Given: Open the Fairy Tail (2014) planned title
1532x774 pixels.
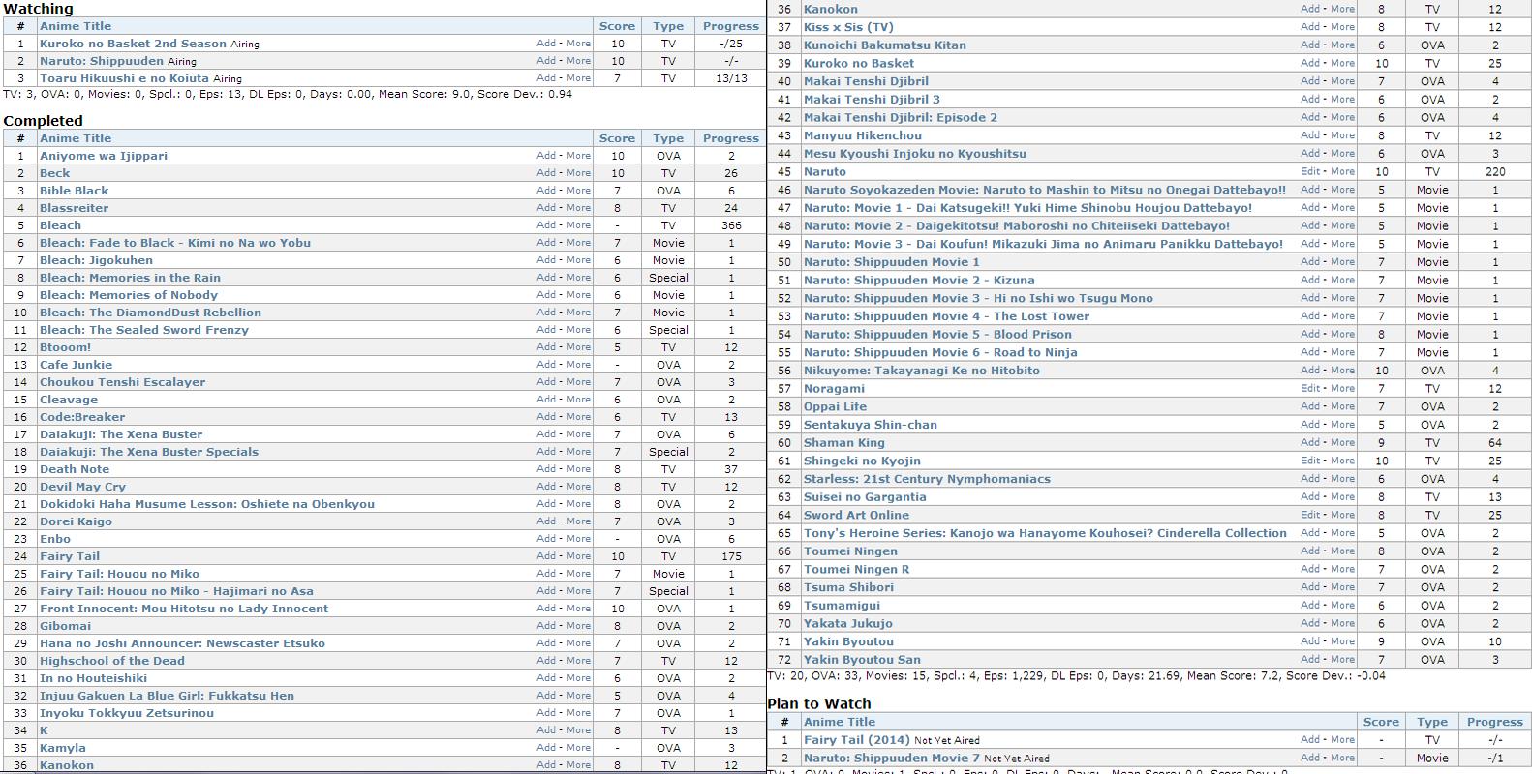Looking at the screenshot, I should (857, 740).
